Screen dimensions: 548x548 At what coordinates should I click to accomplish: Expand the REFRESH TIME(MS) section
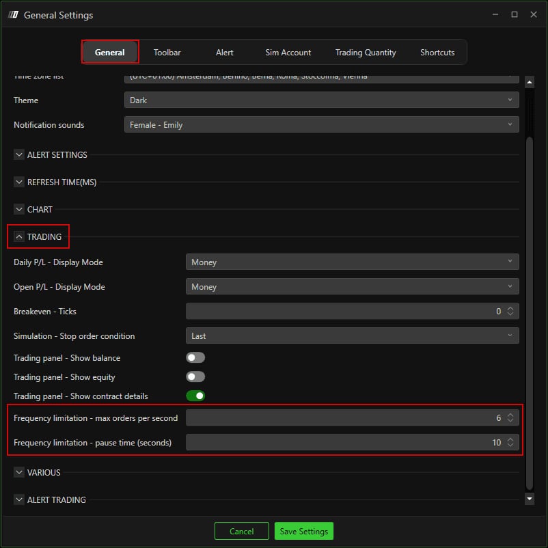coord(19,182)
